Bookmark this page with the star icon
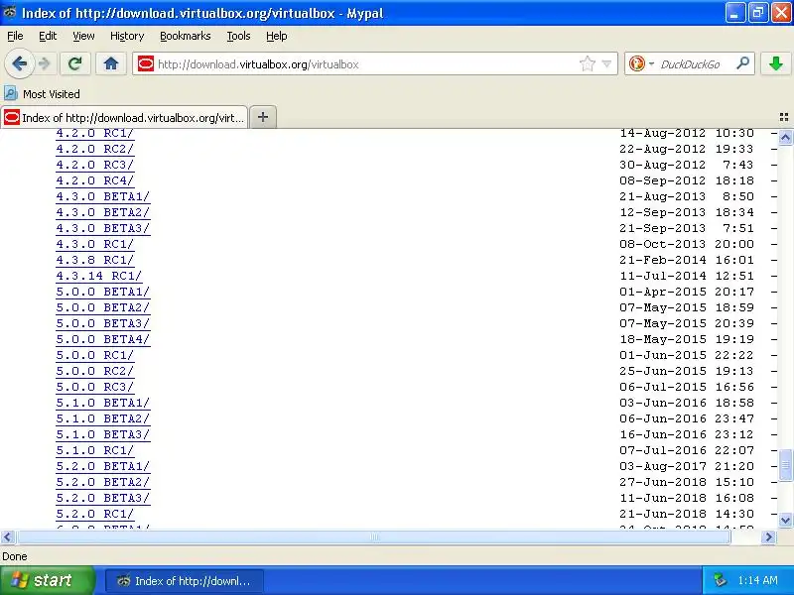Viewport: 794px width, 595px height. (x=588, y=63)
